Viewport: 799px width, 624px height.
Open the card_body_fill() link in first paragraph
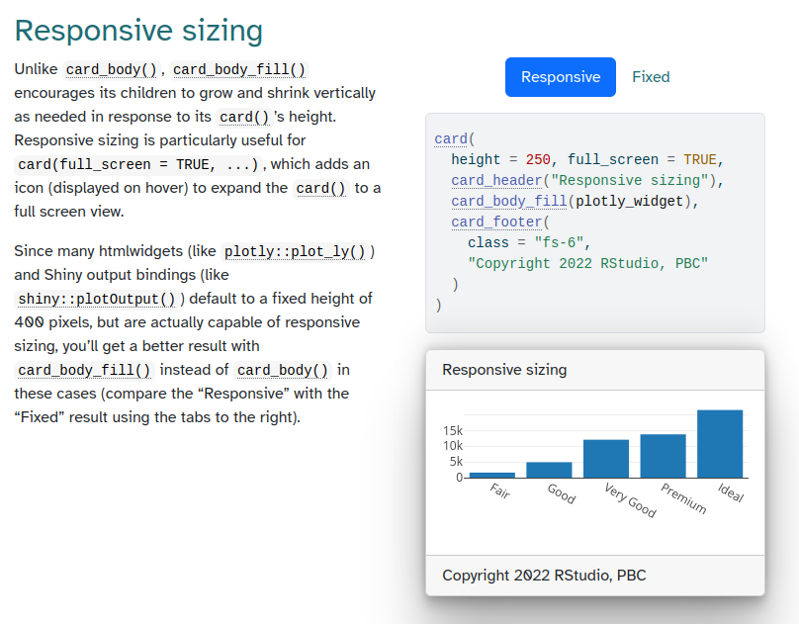(239, 70)
